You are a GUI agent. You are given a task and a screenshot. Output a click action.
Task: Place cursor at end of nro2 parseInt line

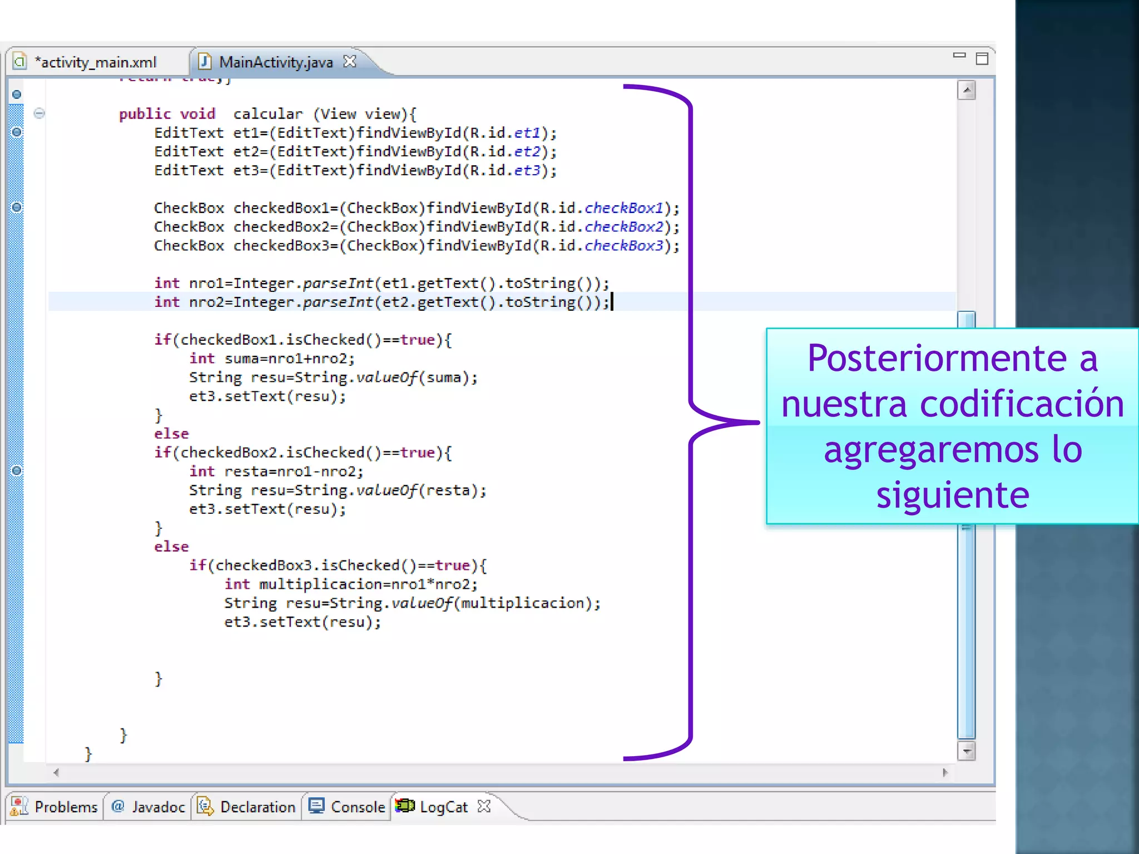(612, 302)
